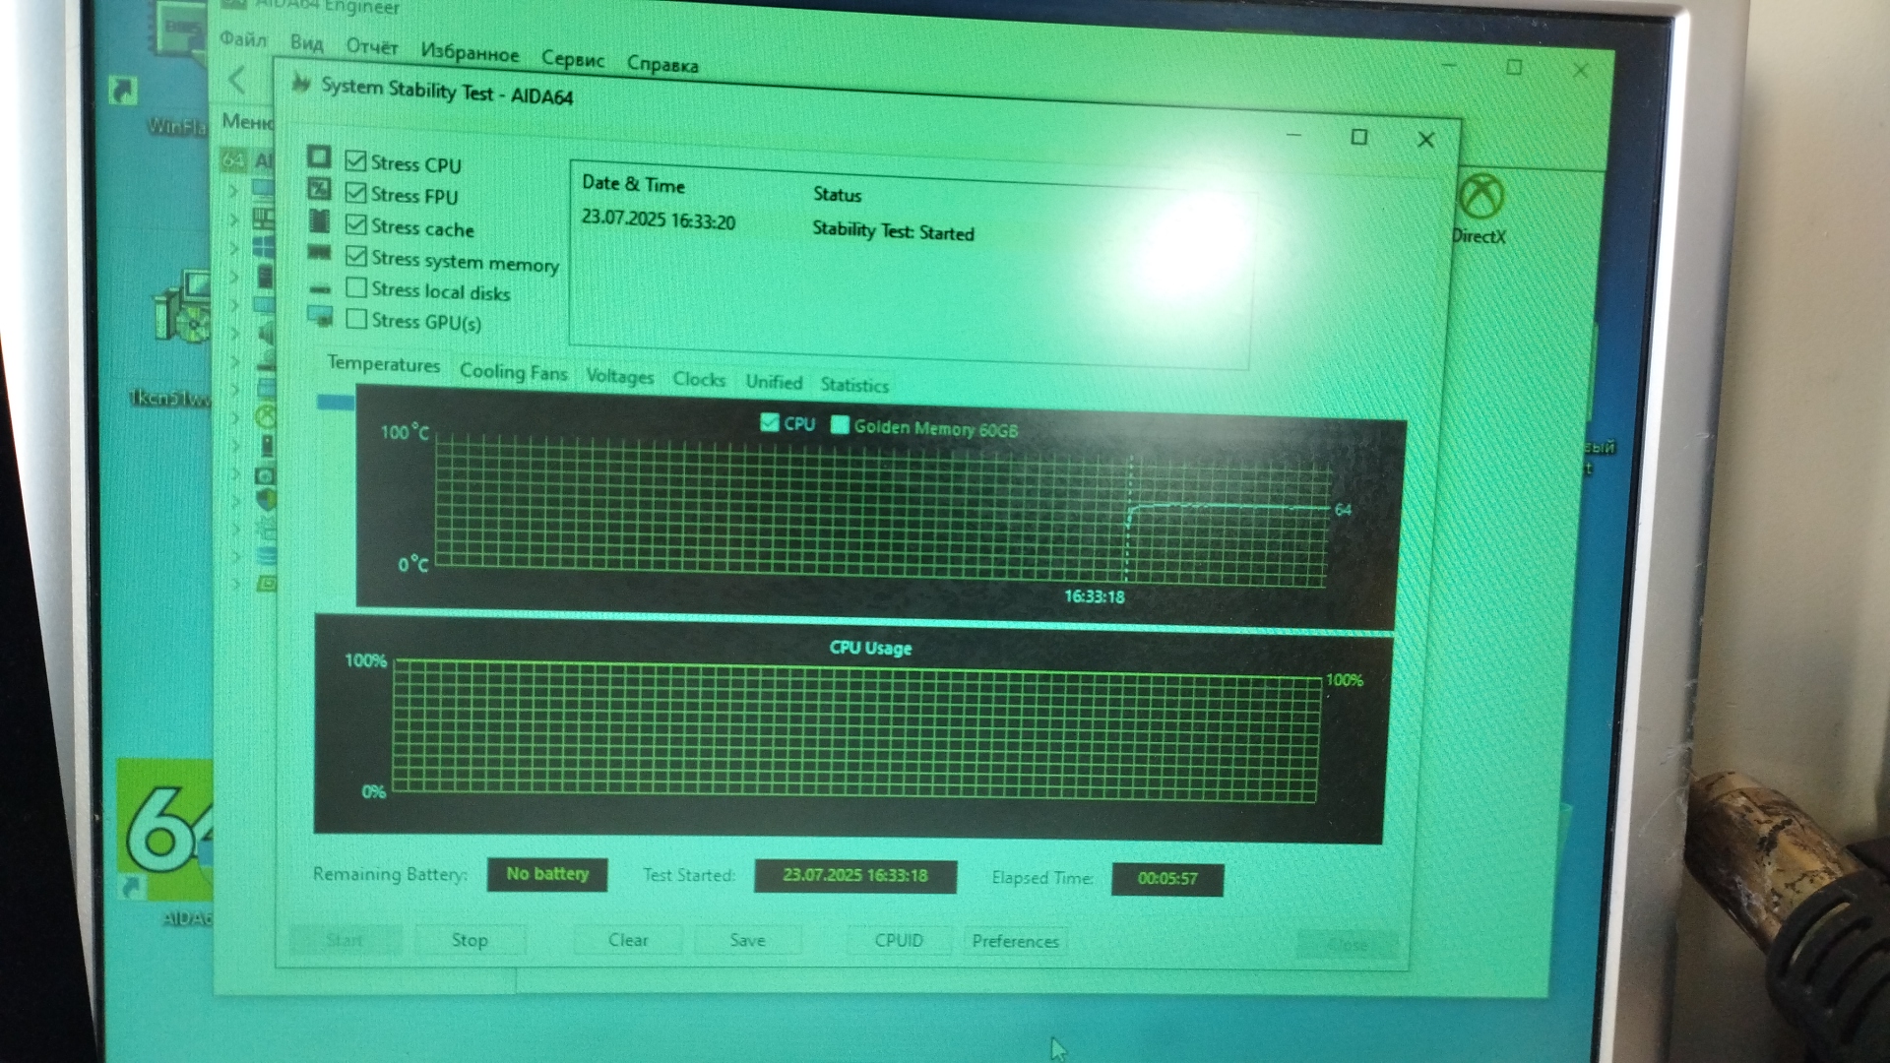Enable the Stress GPU(s) checkbox
1890x1063 pixels.
point(356,319)
